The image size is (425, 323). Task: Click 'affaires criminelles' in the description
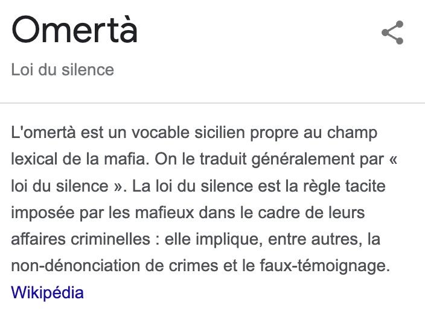tap(80, 239)
